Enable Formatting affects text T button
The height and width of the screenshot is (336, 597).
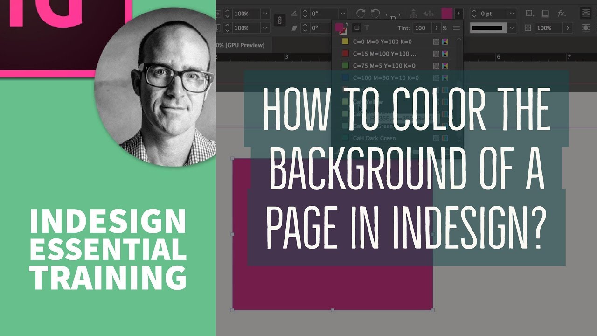(367, 28)
